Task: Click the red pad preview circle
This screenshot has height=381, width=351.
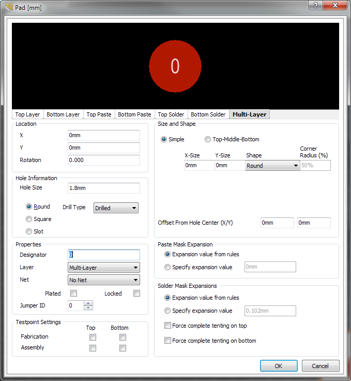Action: click(175, 66)
